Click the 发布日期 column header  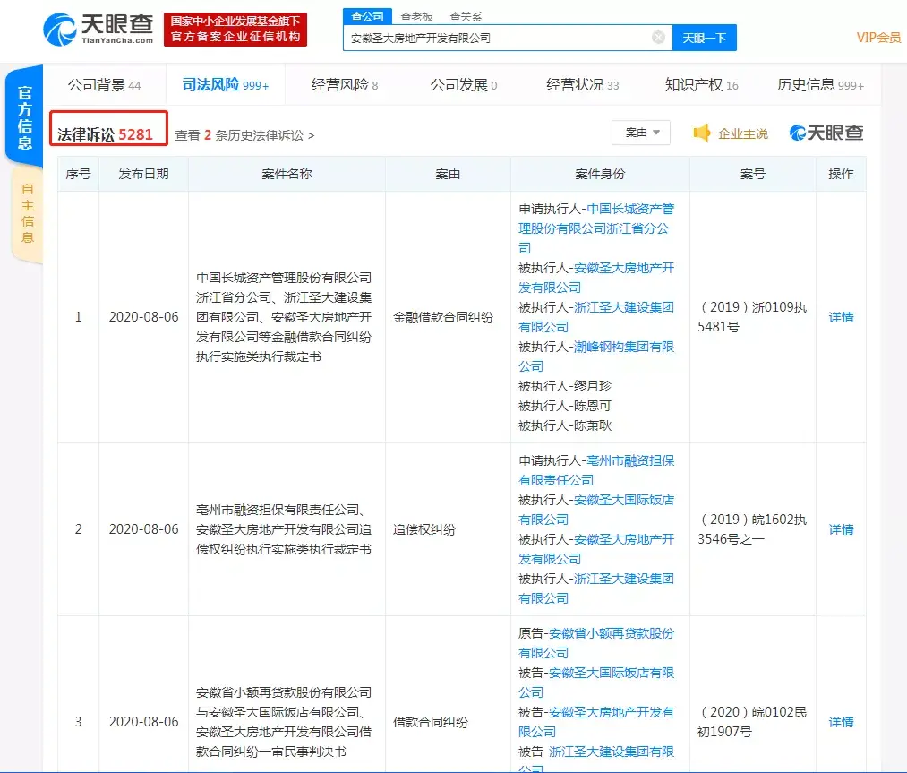143,174
